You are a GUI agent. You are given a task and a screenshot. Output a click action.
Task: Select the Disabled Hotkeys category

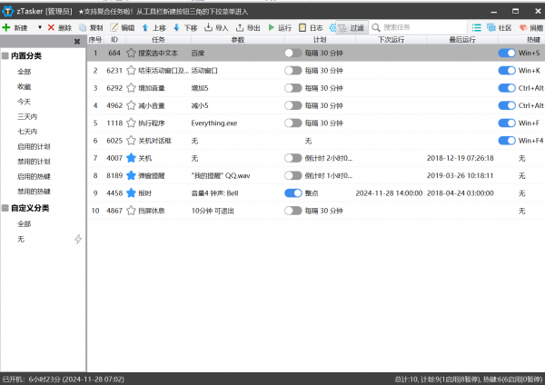[x=34, y=191]
